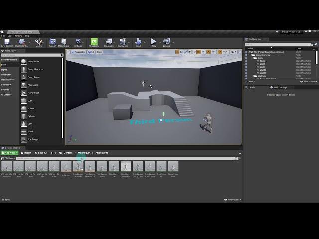Image resolution: width=319 pixels, height=239 pixels.
Task: Select Empty Actor in Place Actors list
Action: click(x=41, y=61)
